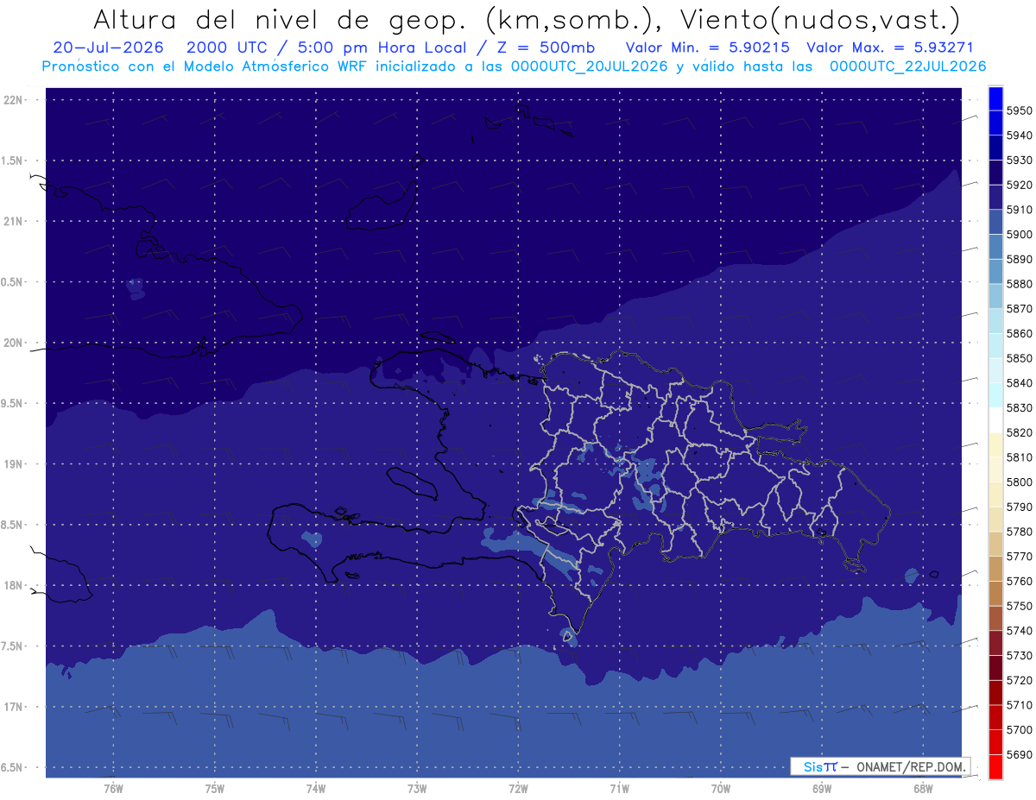Click the '18N' latitude label
The image size is (1036, 800).
coord(15,585)
